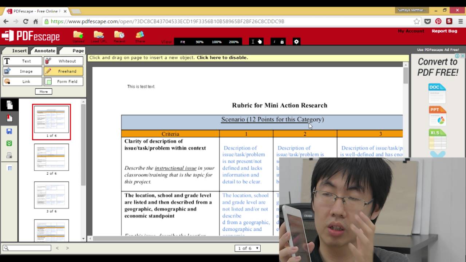This screenshot has width=466, height=262.
Task: Click the Pocket extension icon
Action: coord(428,21)
